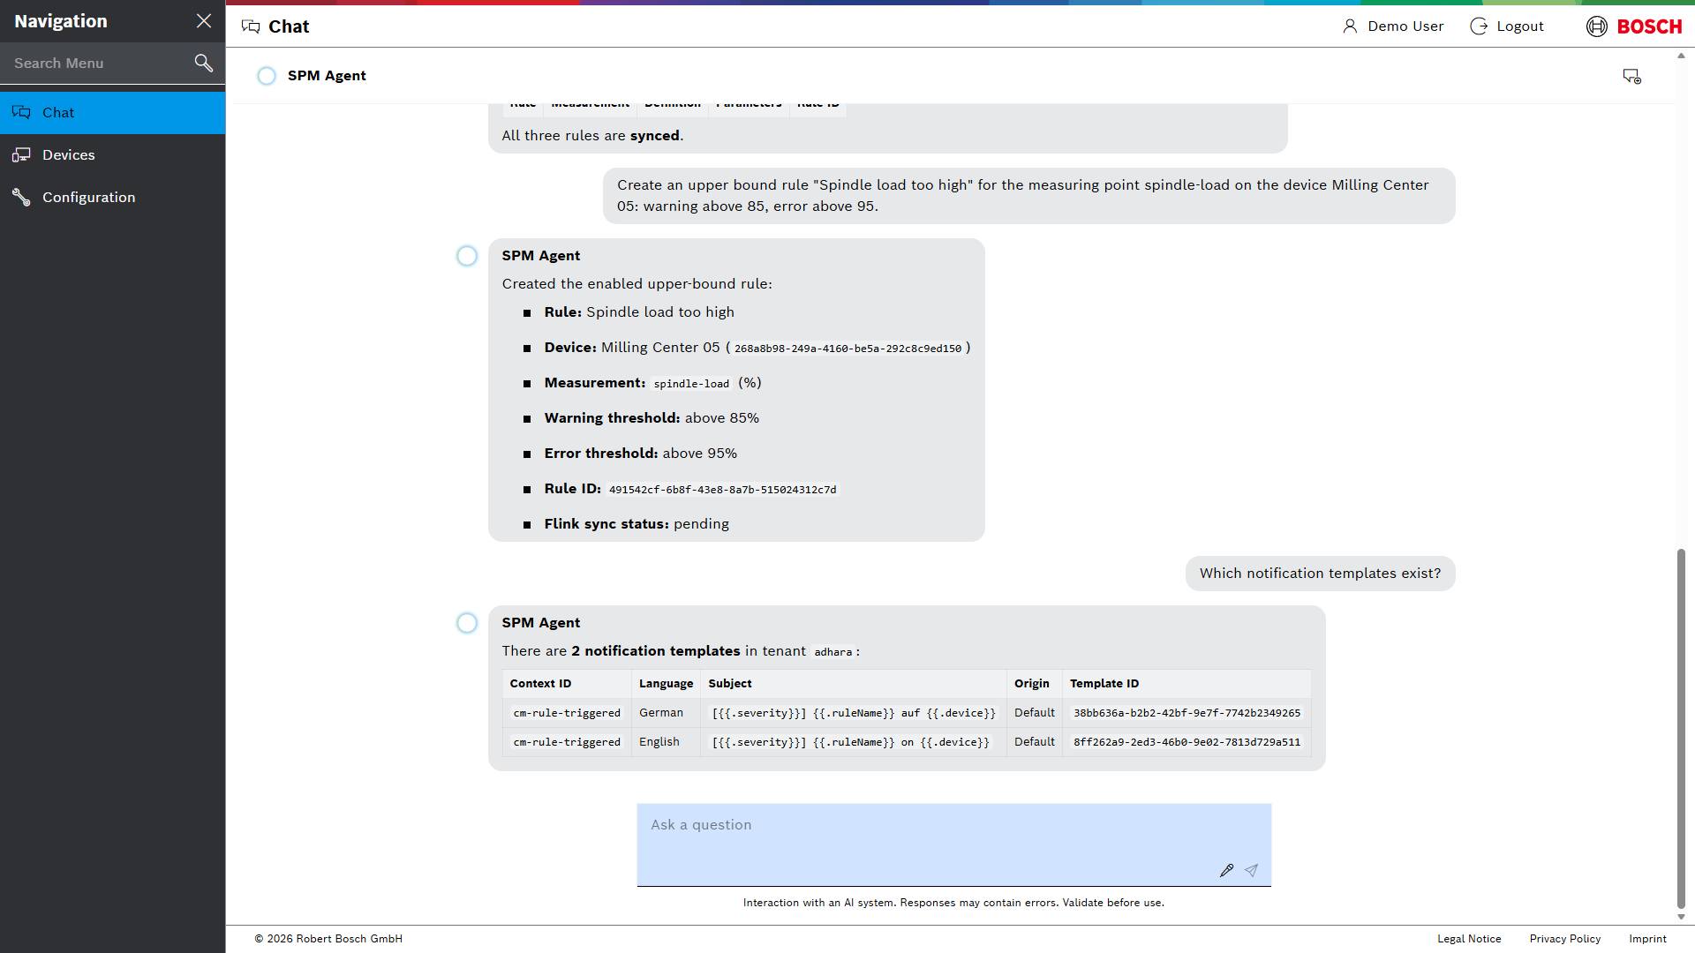Viewport: 1695px width, 953px height.
Task: Click the Chat speech-bubble icon in header
Action: (x=251, y=26)
